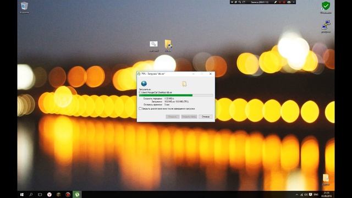Enable close dialog after download completes checkbox
The height and width of the screenshot is (198, 352).
140,109
